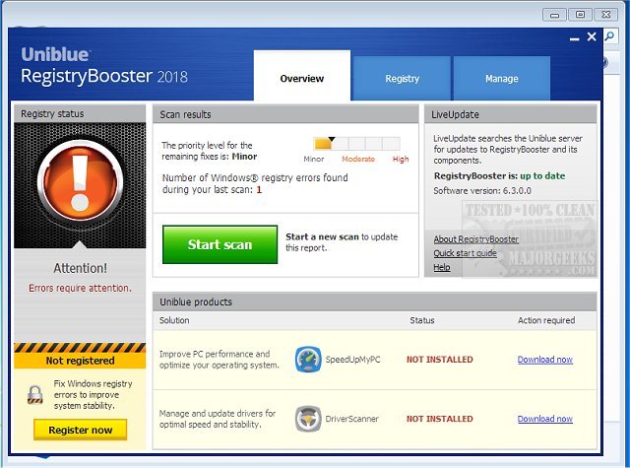This screenshot has height=468, width=630.
Task: Open the Quick start guide link
Action: click(x=465, y=253)
